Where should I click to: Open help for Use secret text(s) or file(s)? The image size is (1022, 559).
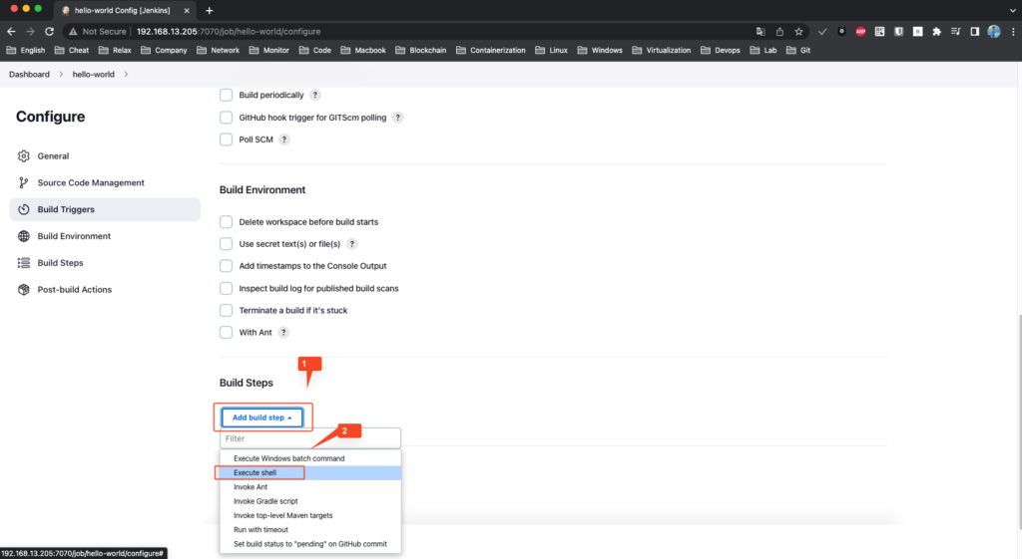[x=352, y=244]
